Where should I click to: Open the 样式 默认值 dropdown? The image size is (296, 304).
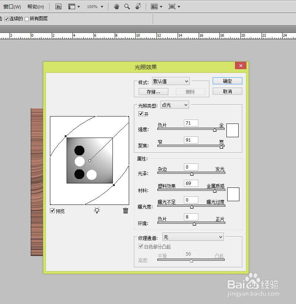pos(171,81)
